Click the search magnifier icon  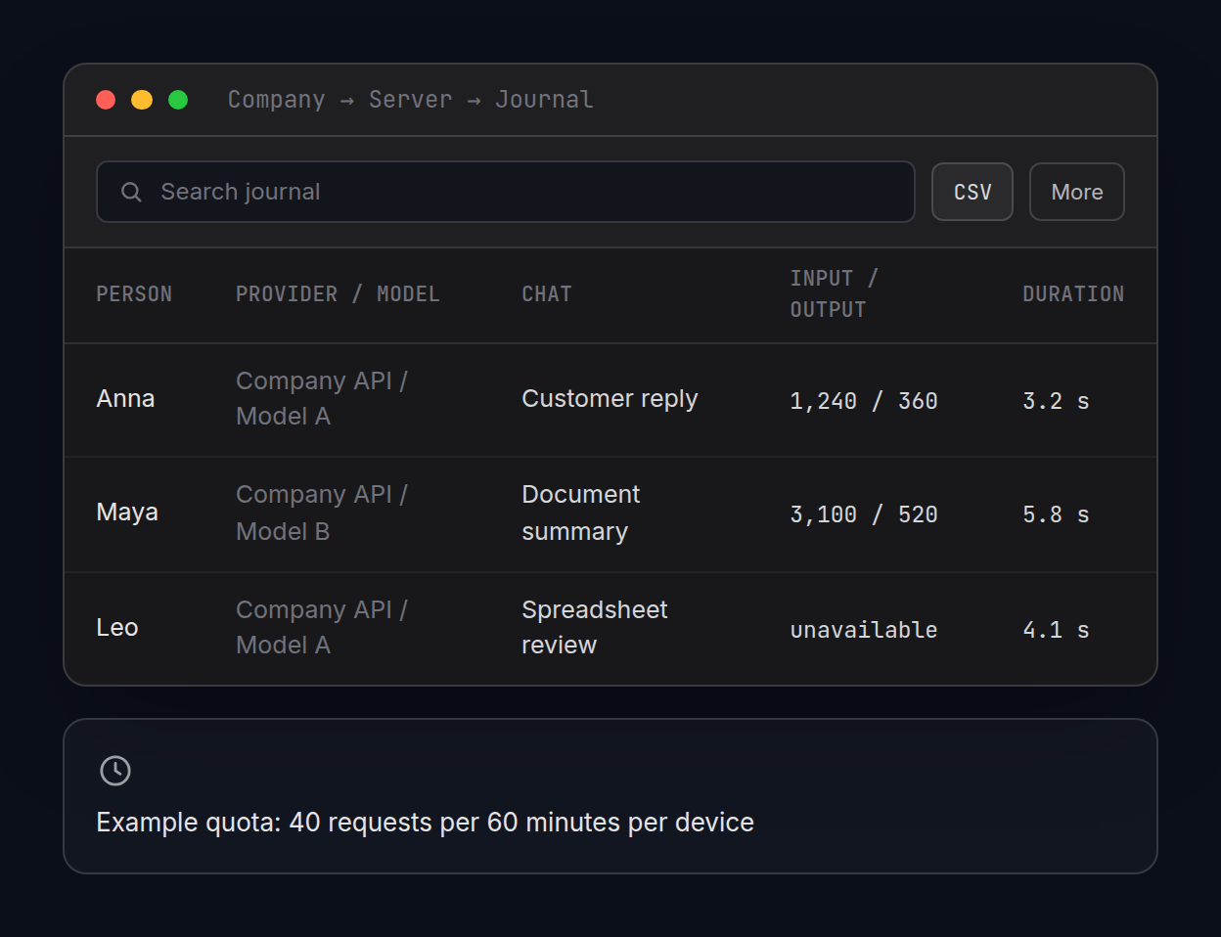(x=131, y=192)
